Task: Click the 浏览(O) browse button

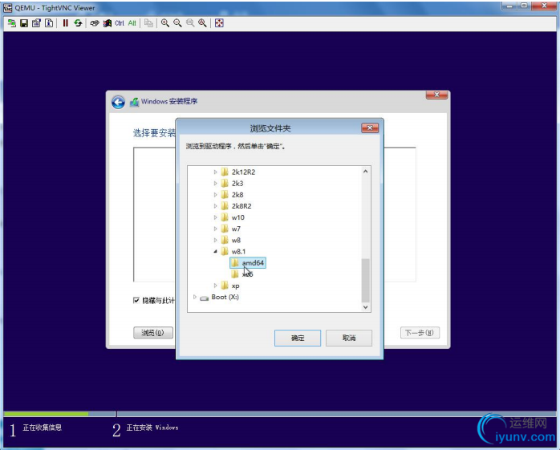Action: [153, 333]
